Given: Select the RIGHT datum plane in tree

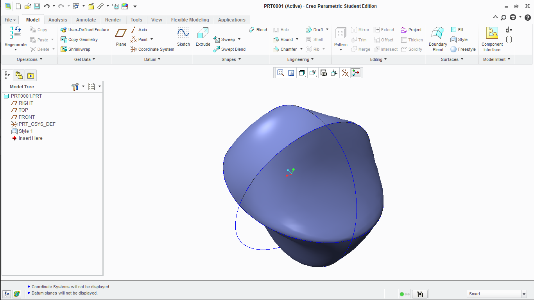Looking at the screenshot, I should pos(22,103).
